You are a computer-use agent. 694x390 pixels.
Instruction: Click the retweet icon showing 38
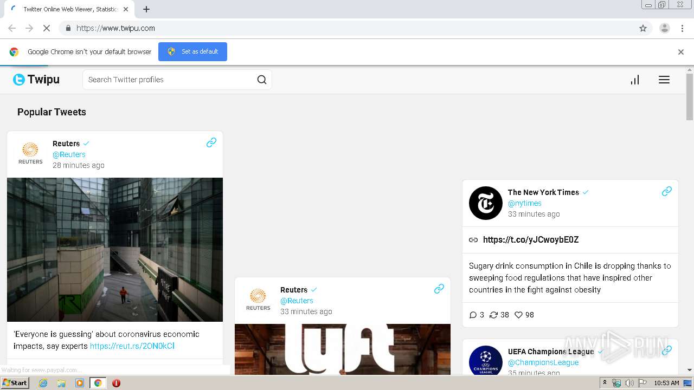tap(493, 315)
